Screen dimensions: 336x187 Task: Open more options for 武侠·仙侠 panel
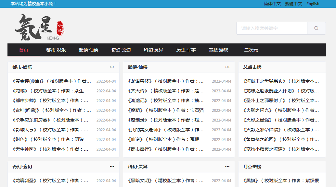tap(227, 67)
